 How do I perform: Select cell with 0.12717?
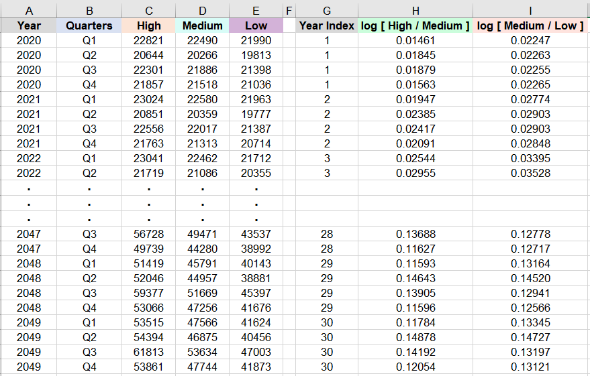[x=530, y=249]
